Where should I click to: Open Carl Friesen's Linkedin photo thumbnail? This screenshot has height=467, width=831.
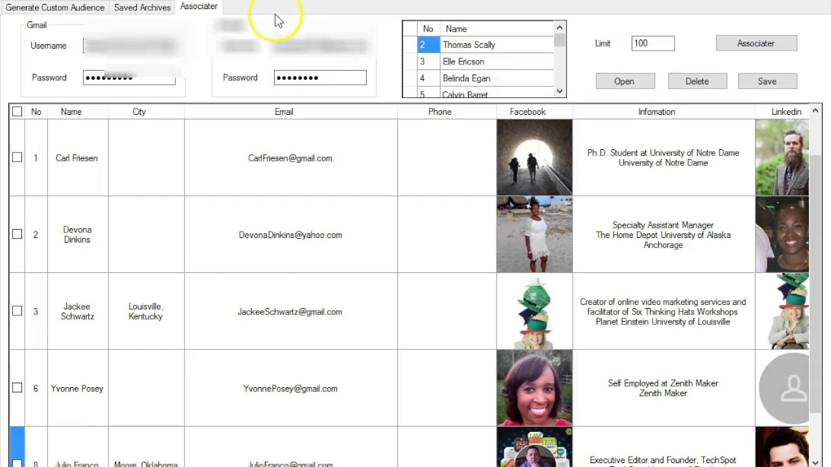[782, 158]
